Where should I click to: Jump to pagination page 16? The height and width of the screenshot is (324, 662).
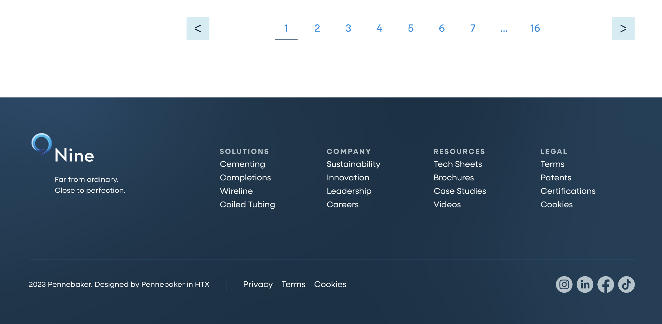[535, 28]
